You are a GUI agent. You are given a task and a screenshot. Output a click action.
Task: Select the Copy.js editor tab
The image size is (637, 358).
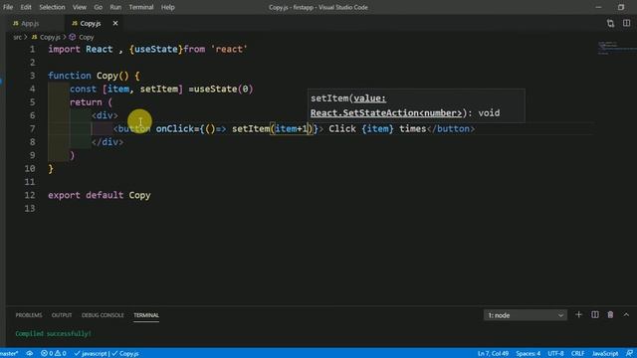tap(91, 23)
